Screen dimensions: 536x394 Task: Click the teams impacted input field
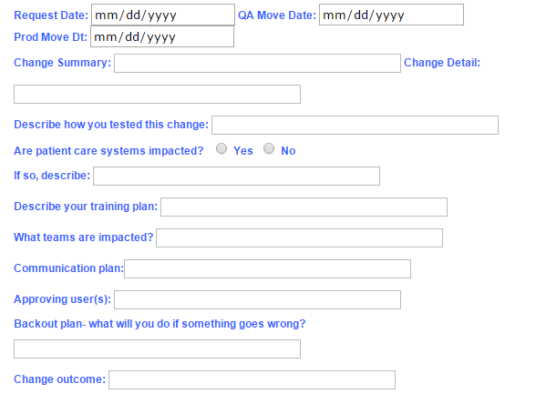coord(299,238)
